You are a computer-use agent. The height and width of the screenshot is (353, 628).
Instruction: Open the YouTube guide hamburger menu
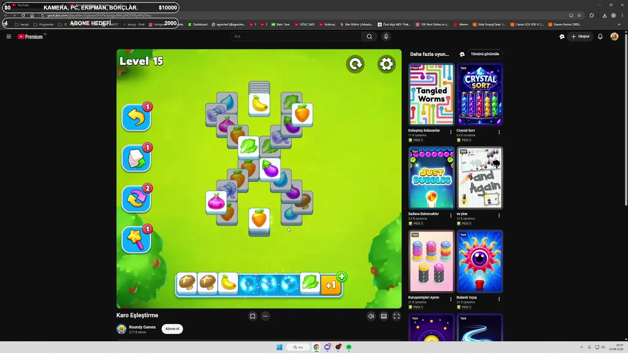point(9,36)
